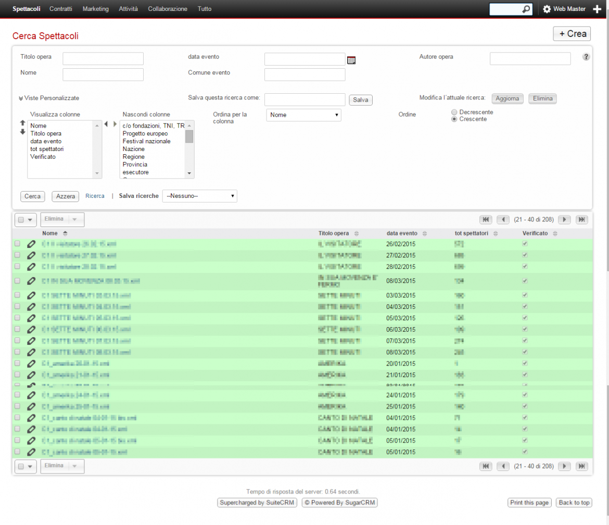Open the Ordina per la colonna dropdown
The image size is (609, 525).
[x=304, y=115]
